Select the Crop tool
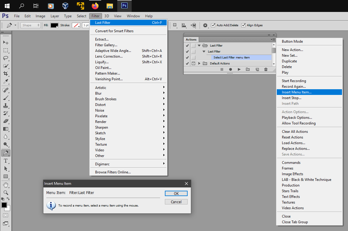The width and height of the screenshot is (348, 231). pos(6,74)
